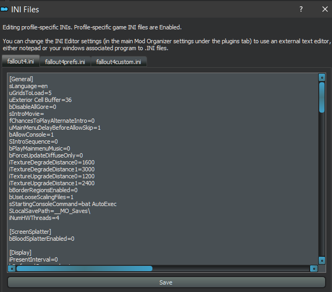Place cursor on sLanguage=en line
This screenshot has height=292, width=332.
coord(28,86)
